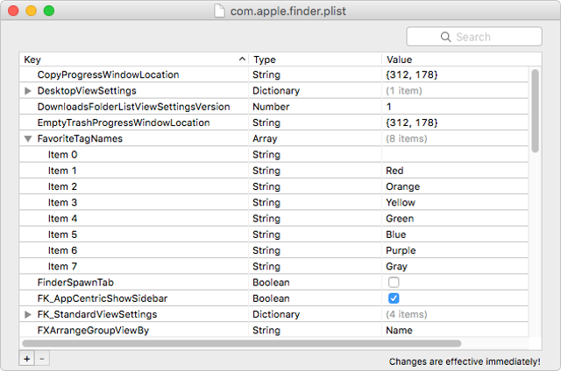The height and width of the screenshot is (371, 561).
Task: Select the Item 6 row
Action: [273, 250]
